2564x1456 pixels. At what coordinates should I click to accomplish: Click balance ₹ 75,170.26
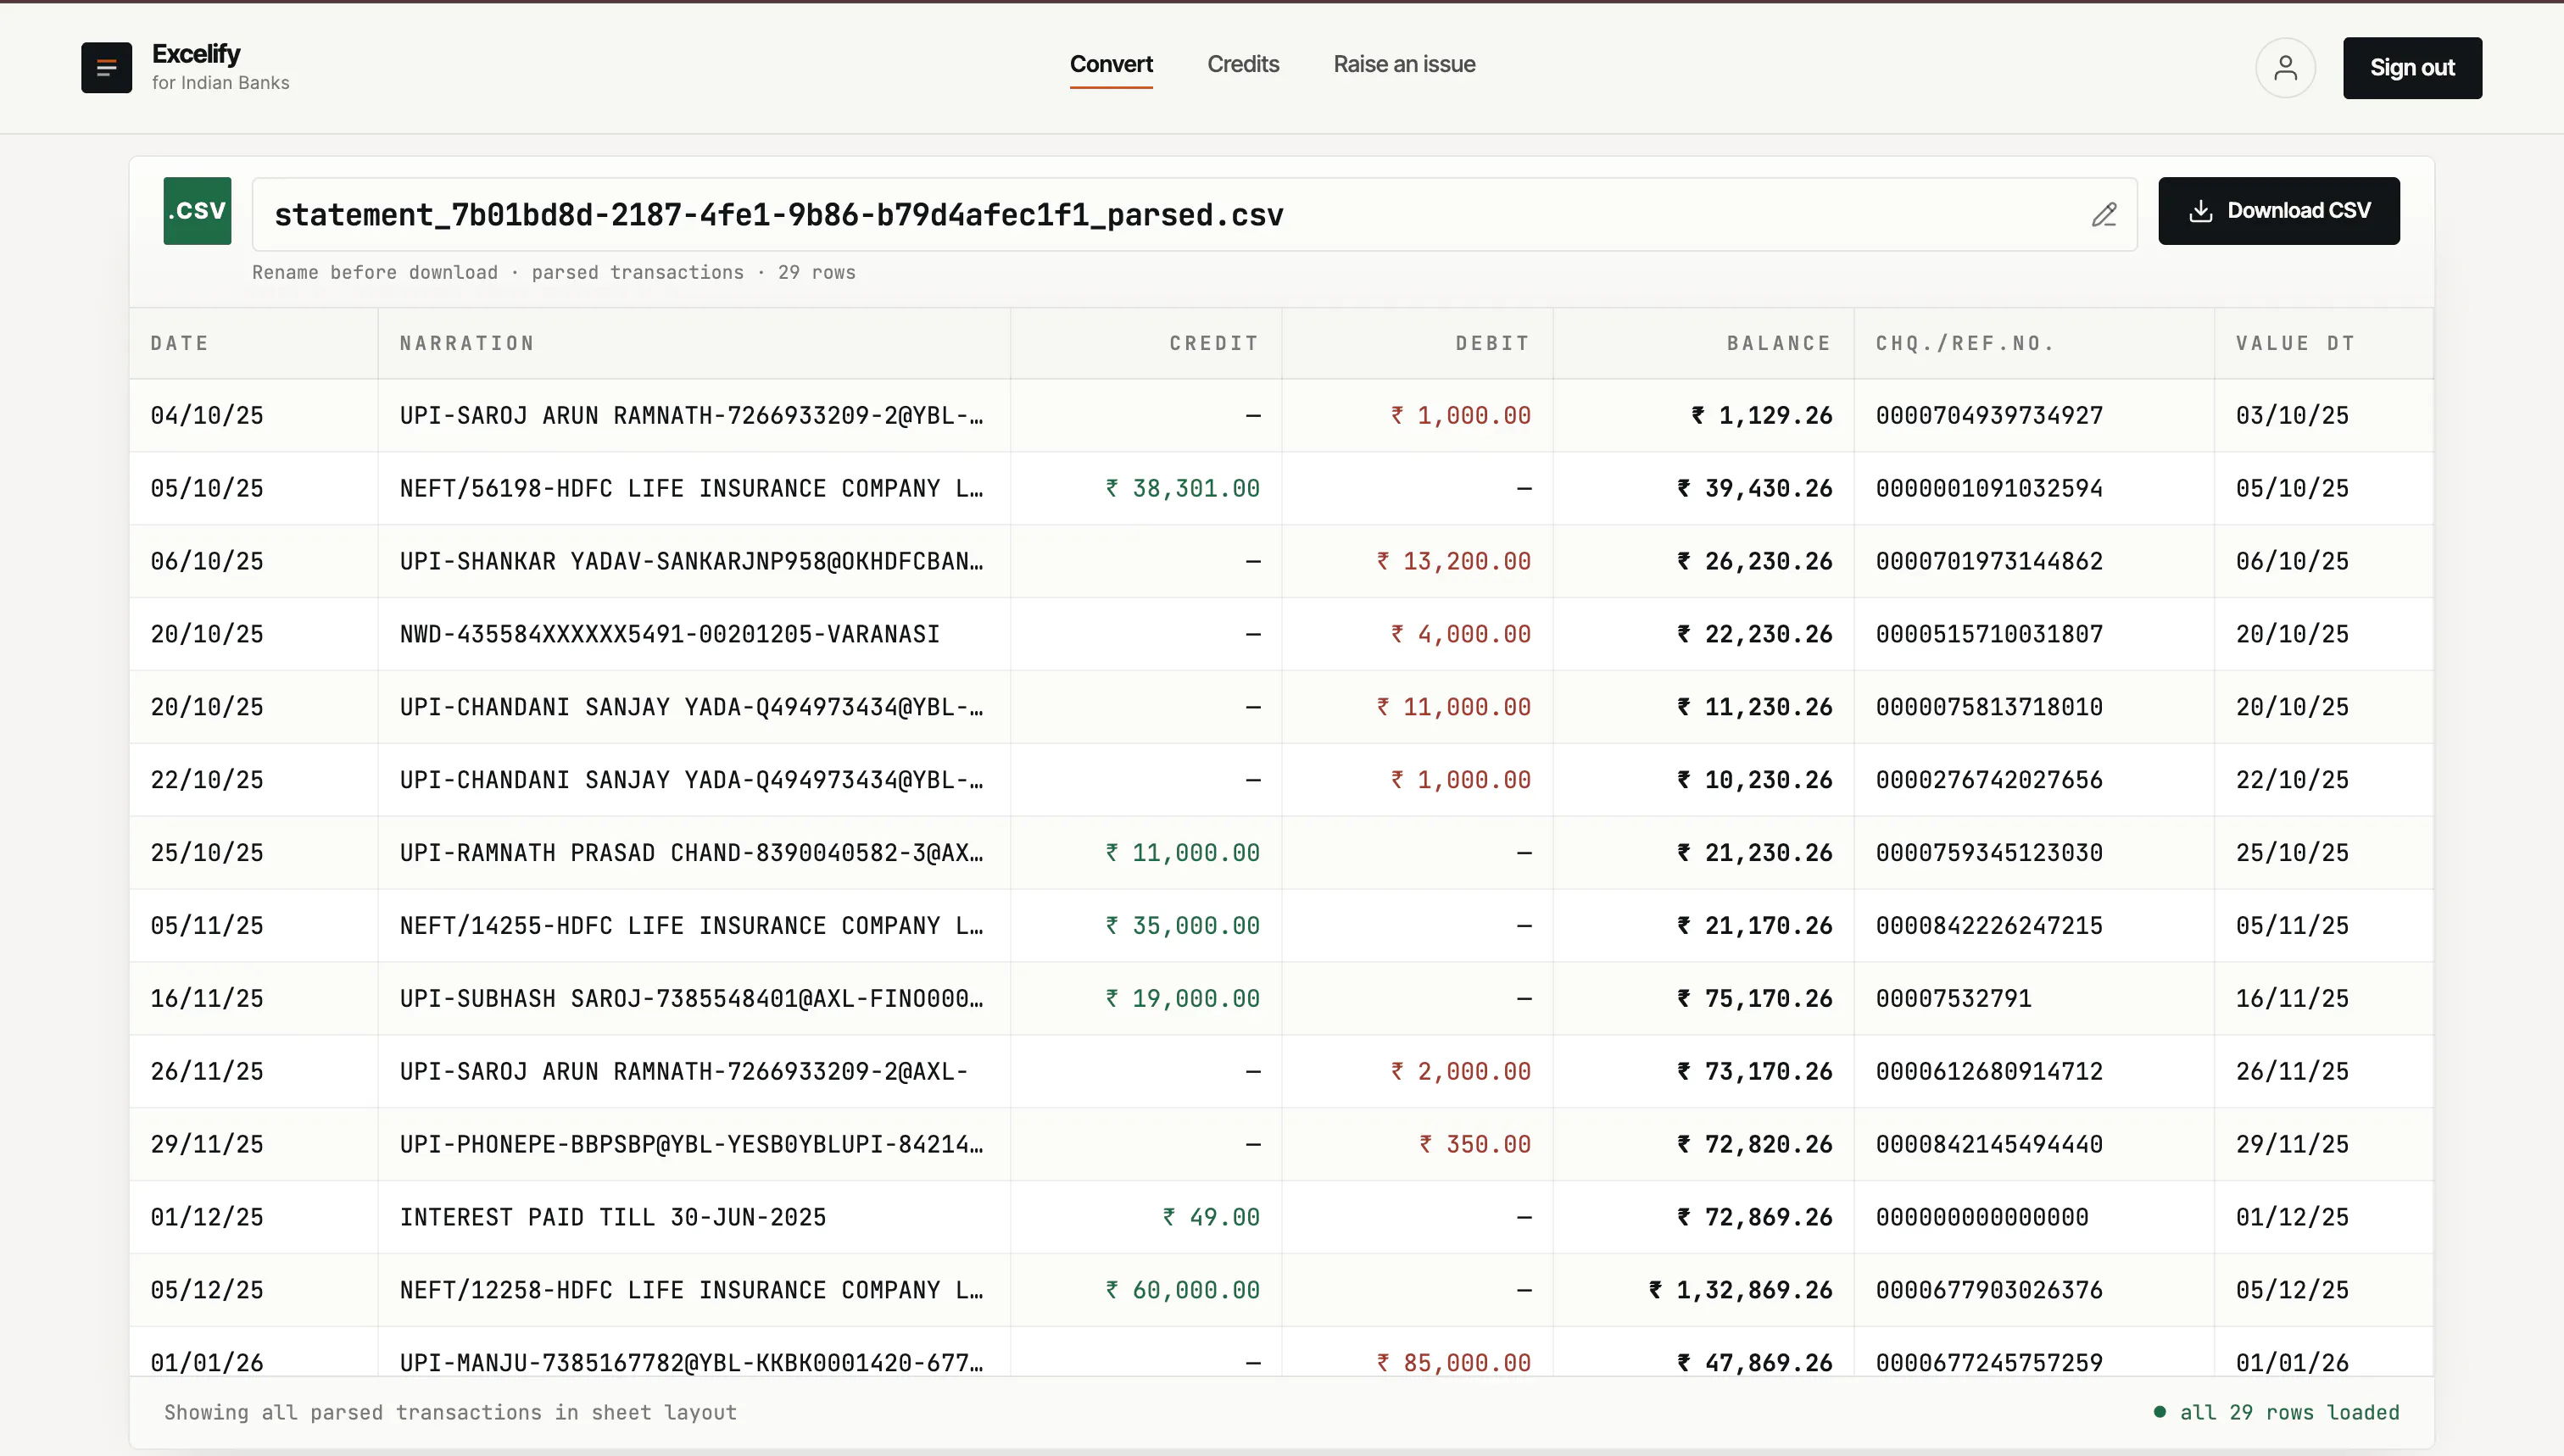click(1754, 999)
